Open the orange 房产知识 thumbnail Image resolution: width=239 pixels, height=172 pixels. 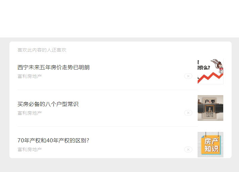pos(210,145)
